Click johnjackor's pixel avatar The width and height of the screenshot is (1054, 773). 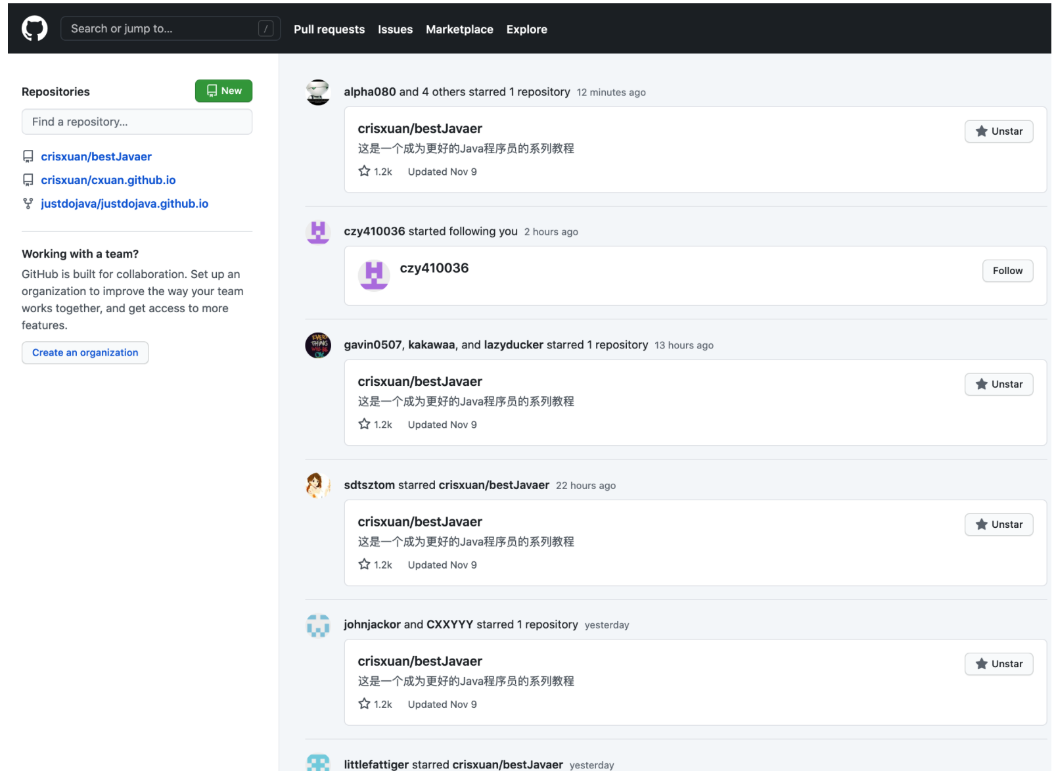318,625
